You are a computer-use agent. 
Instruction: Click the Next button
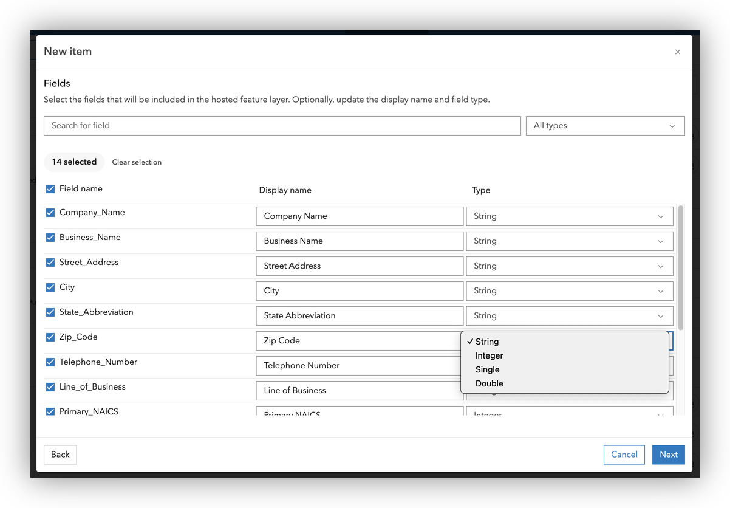pyautogui.click(x=668, y=455)
